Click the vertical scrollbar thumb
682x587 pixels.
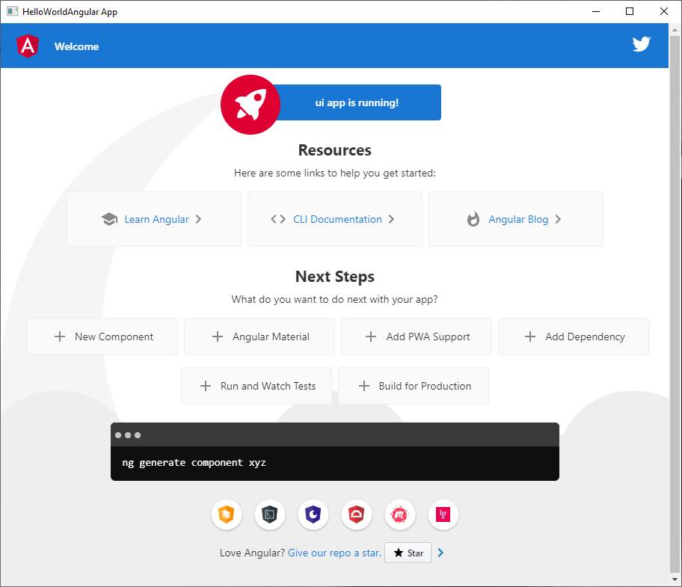pyautogui.click(x=675, y=304)
